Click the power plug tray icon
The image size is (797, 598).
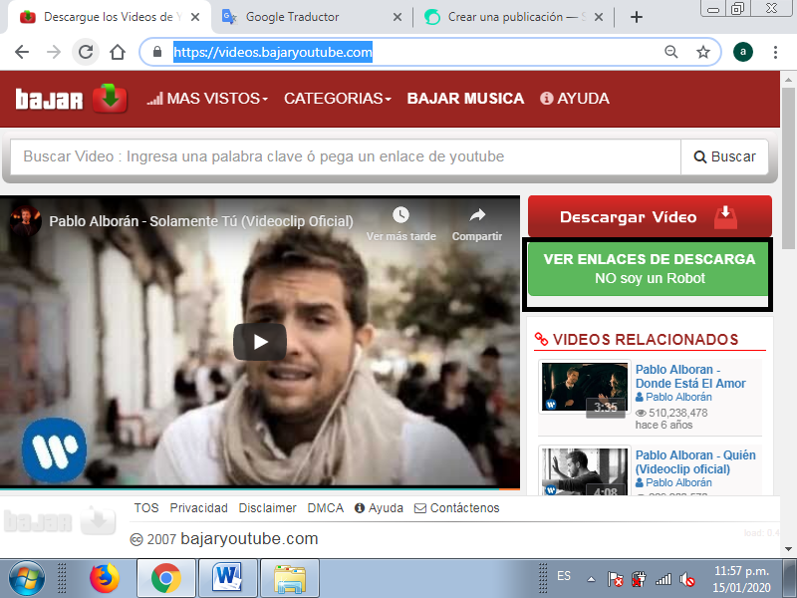click(x=639, y=579)
